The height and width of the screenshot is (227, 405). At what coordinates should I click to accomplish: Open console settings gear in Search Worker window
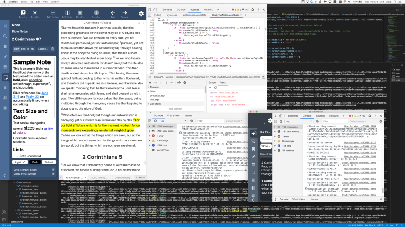click(381, 121)
